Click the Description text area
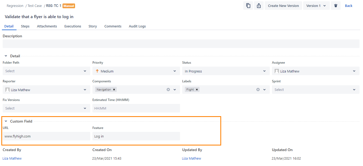 181,44
